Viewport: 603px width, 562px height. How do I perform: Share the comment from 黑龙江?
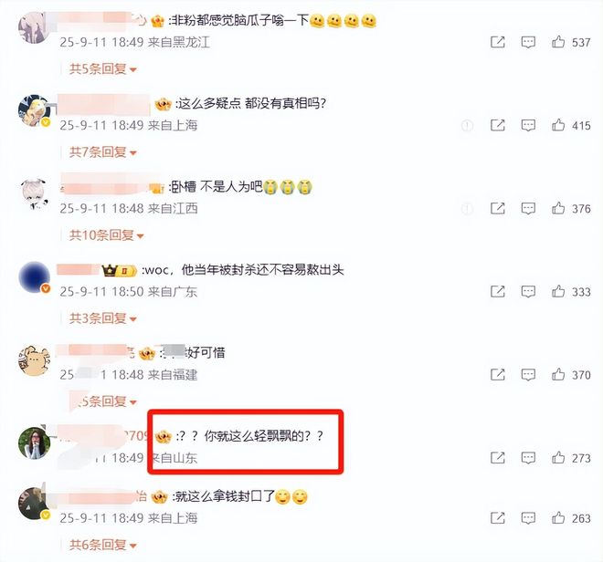(x=498, y=42)
